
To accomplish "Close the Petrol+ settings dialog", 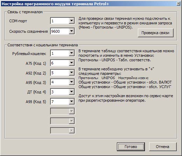I will coord(178,3).
